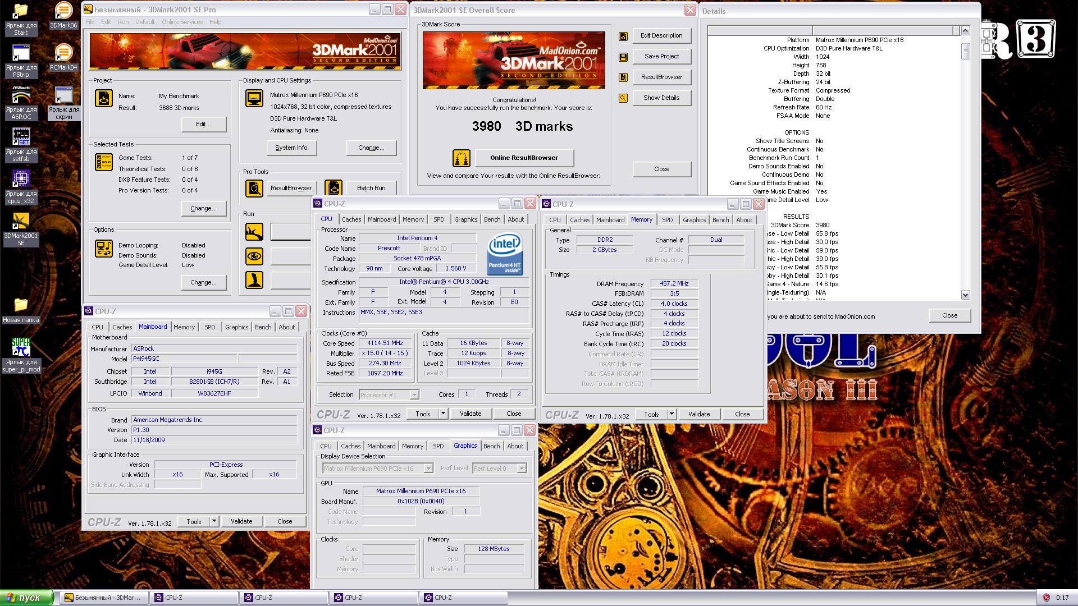This screenshot has height=606, width=1078.
Task: Click the Show Details magnifier icon
Action: tap(623, 98)
